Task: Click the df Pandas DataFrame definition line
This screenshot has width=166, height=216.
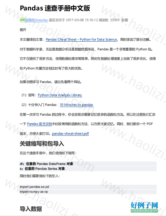Action: [x=88, y=164]
